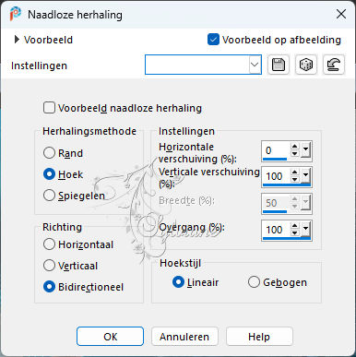Click the randomize parameters dice icon
The height and width of the screenshot is (357, 356).
(306, 65)
